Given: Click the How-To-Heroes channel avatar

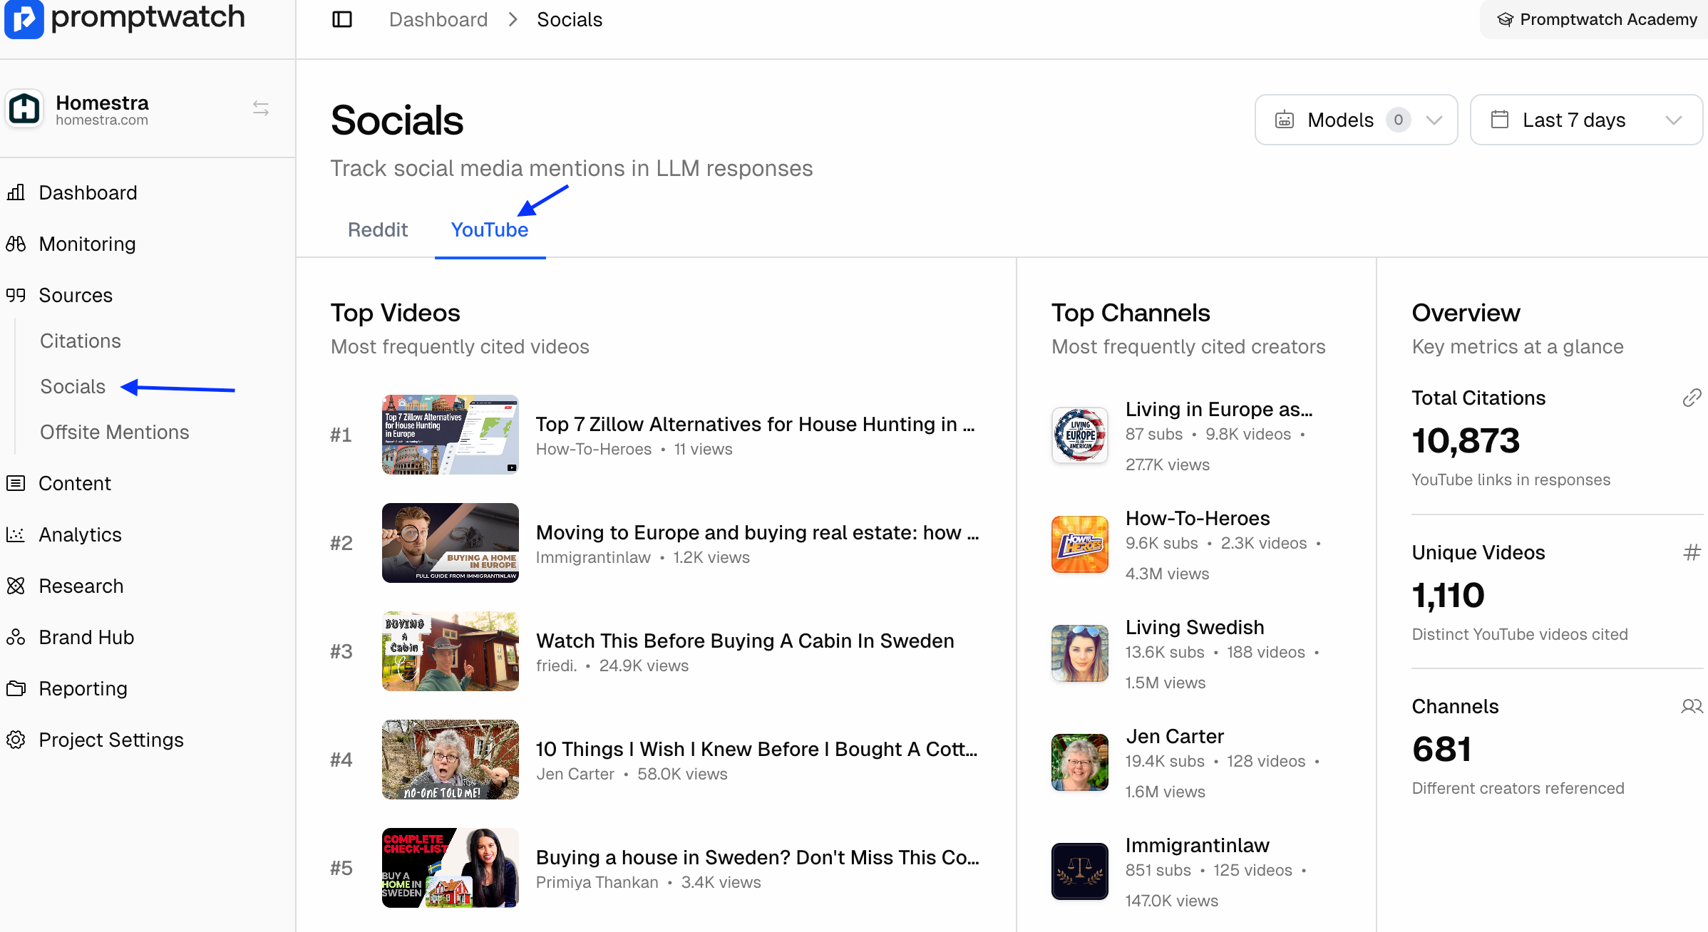Looking at the screenshot, I should point(1079,544).
